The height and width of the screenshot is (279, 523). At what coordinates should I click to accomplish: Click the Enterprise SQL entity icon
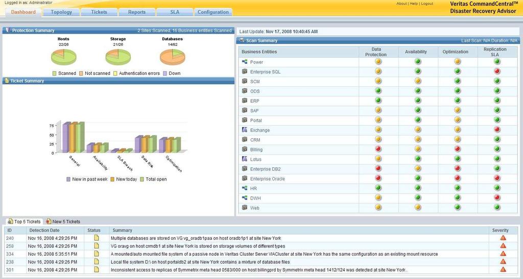coord(245,71)
